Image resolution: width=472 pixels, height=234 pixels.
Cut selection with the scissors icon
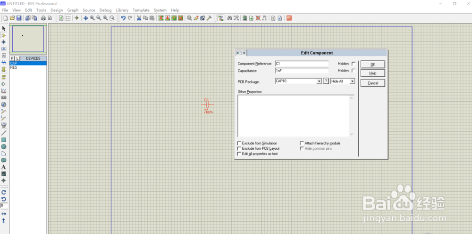point(139,18)
